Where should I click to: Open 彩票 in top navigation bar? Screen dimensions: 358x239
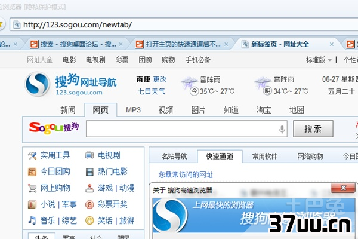point(122,60)
